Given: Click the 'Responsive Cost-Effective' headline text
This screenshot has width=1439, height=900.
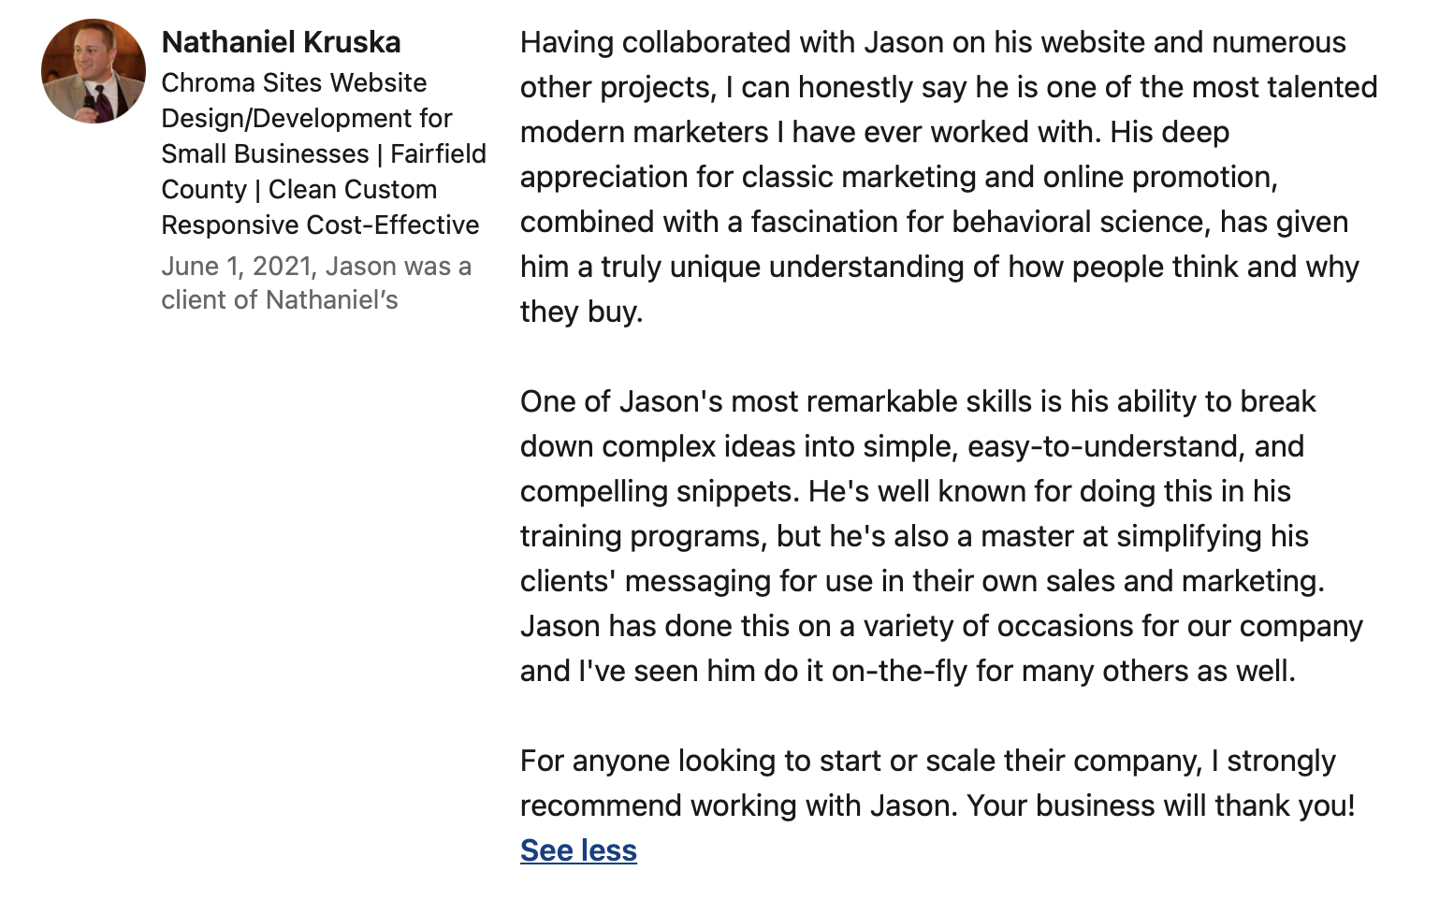Looking at the screenshot, I should [x=320, y=225].
